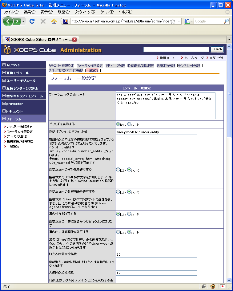Click the Stop loading X icon

(x=43, y=21)
